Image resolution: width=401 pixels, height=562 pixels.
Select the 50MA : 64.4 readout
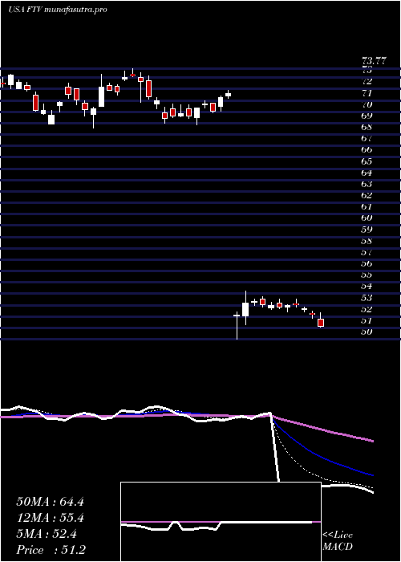point(50,502)
